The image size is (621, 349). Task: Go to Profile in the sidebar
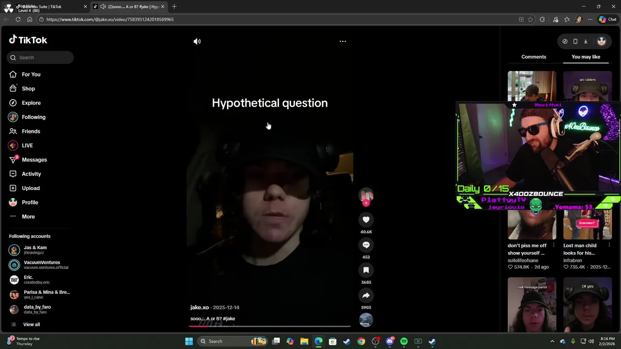(x=30, y=202)
